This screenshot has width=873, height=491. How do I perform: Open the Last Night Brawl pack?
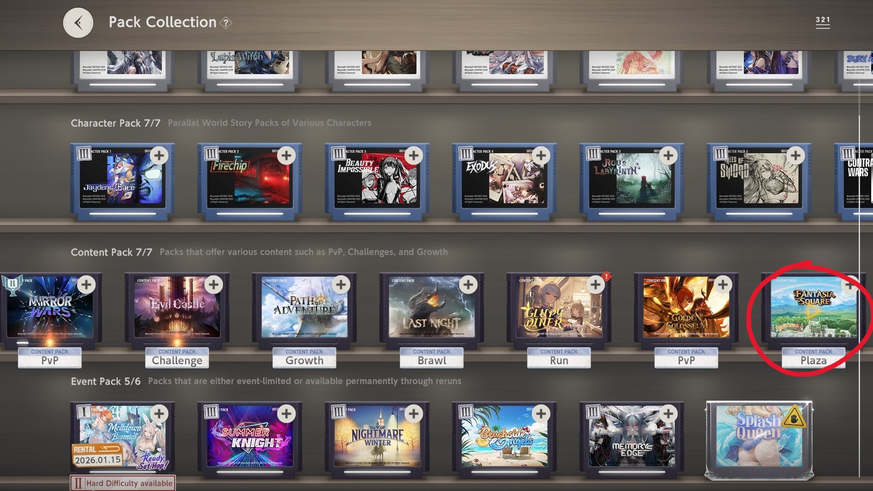click(431, 309)
